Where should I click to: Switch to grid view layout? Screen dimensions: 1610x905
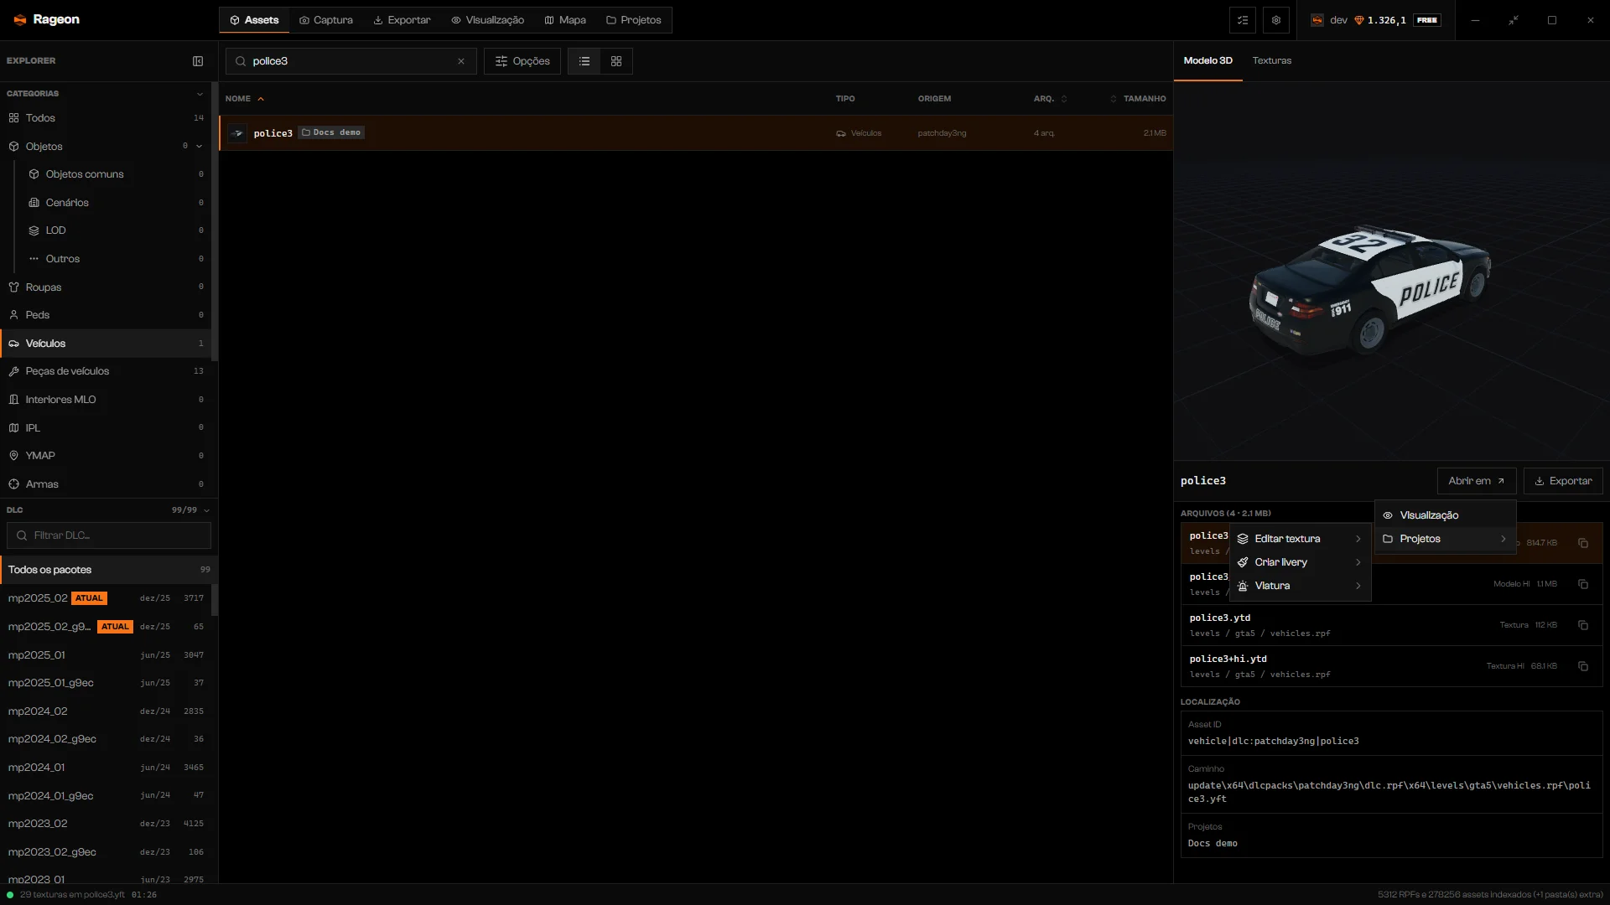tap(616, 61)
